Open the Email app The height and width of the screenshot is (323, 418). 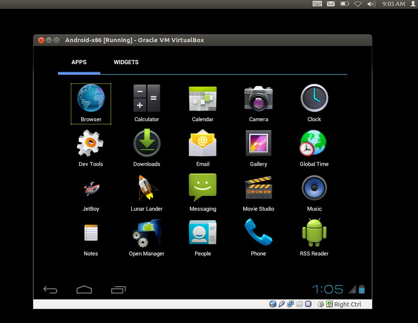(x=203, y=149)
